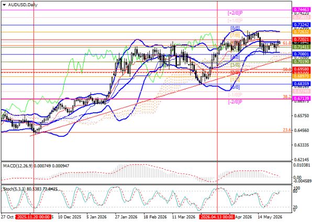This screenshot has width=312, height=222.
Task: Click the 0.64560 price axis value
Action: 302,130
